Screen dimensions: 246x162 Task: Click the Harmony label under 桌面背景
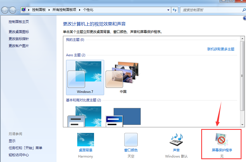(x=86, y=156)
